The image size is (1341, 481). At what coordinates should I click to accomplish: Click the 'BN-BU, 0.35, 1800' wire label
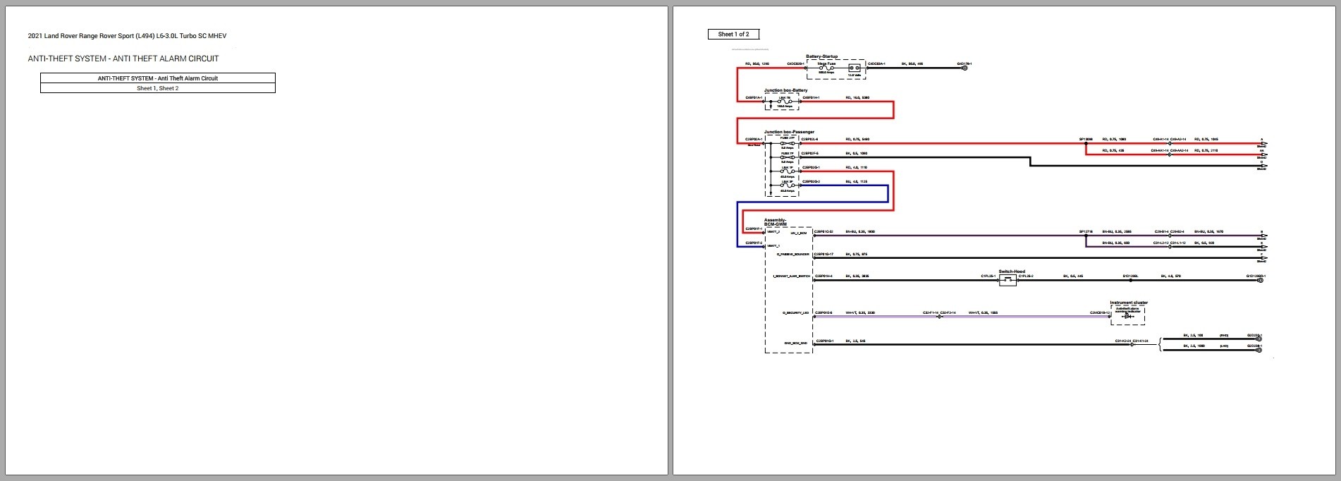pos(860,231)
